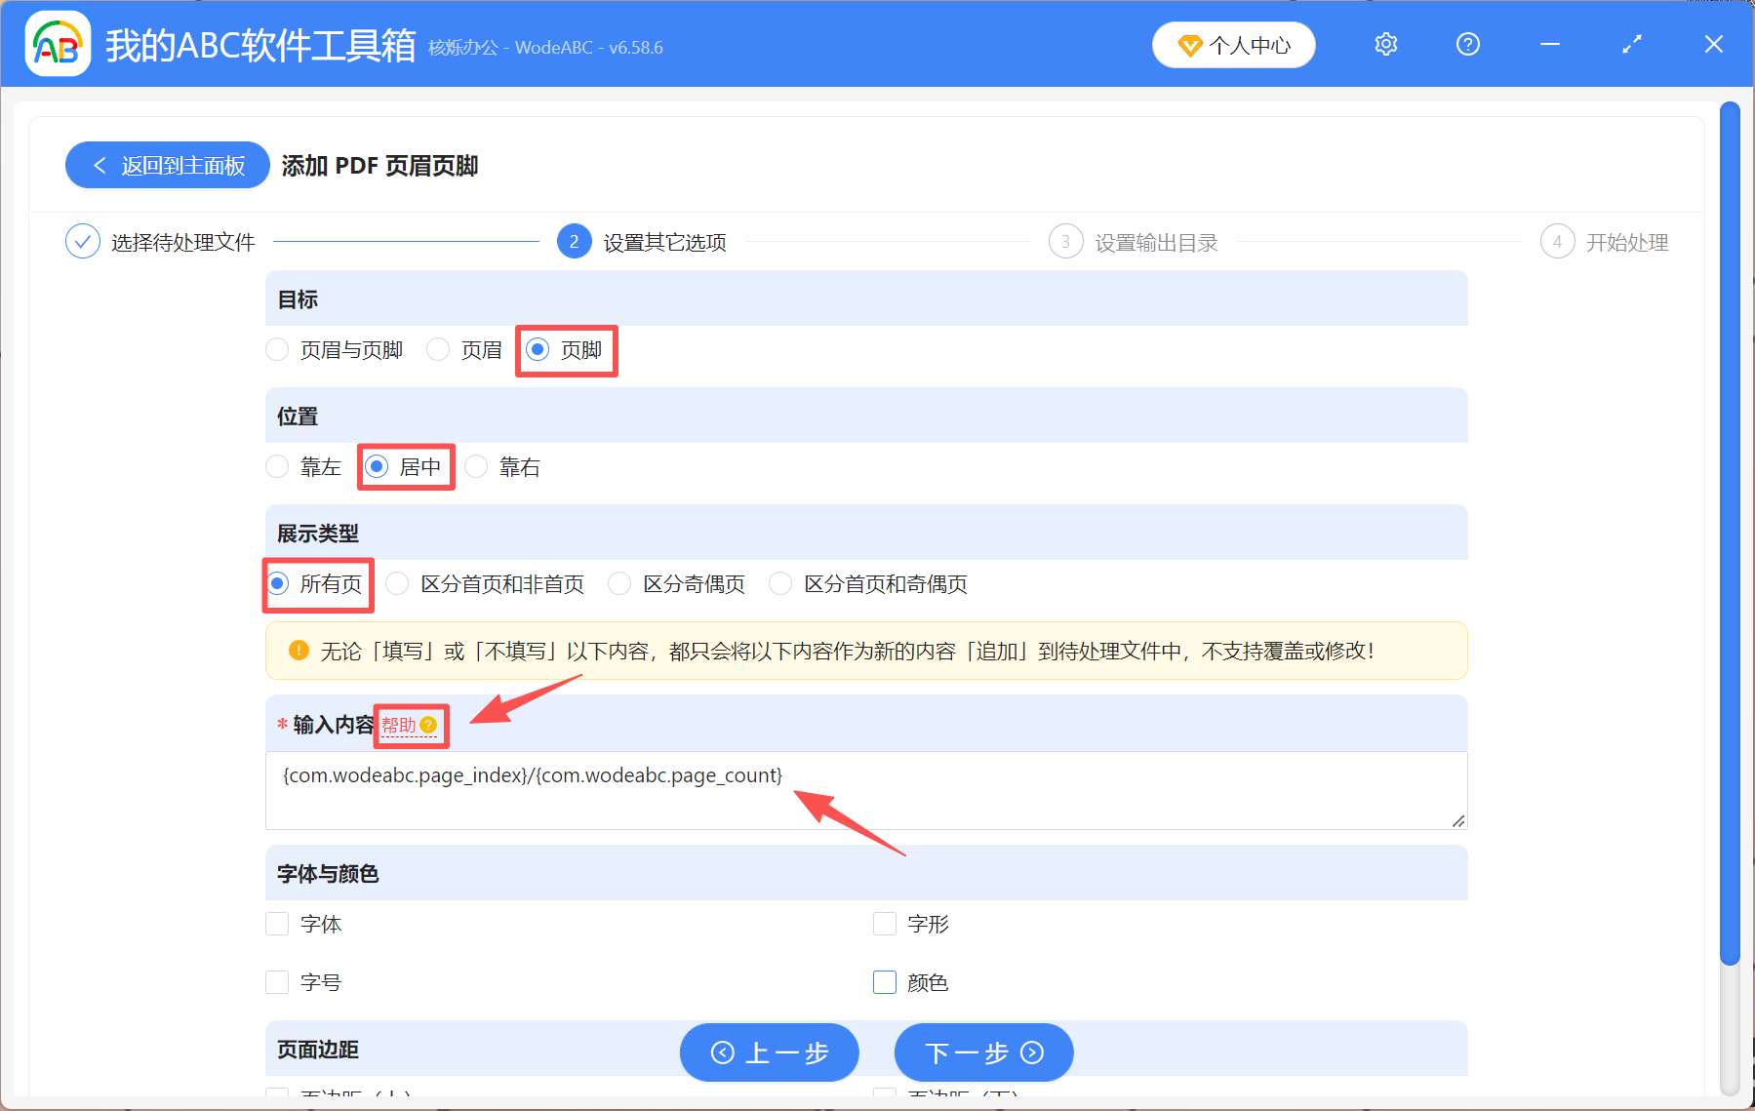The width and height of the screenshot is (1755, 1111).
Task: Check the 字号 option
Action: point(277,982)
